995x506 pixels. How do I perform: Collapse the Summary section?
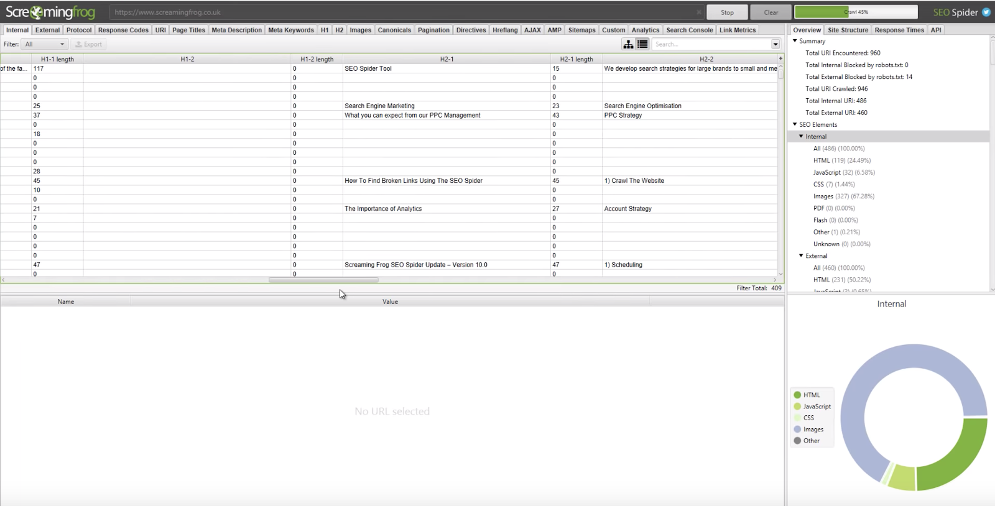click(x=795, y=41)
